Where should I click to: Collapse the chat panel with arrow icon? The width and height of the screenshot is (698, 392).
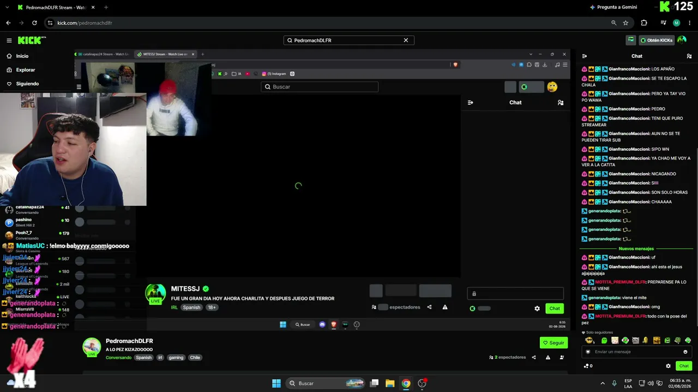click(x=585, y=56)
